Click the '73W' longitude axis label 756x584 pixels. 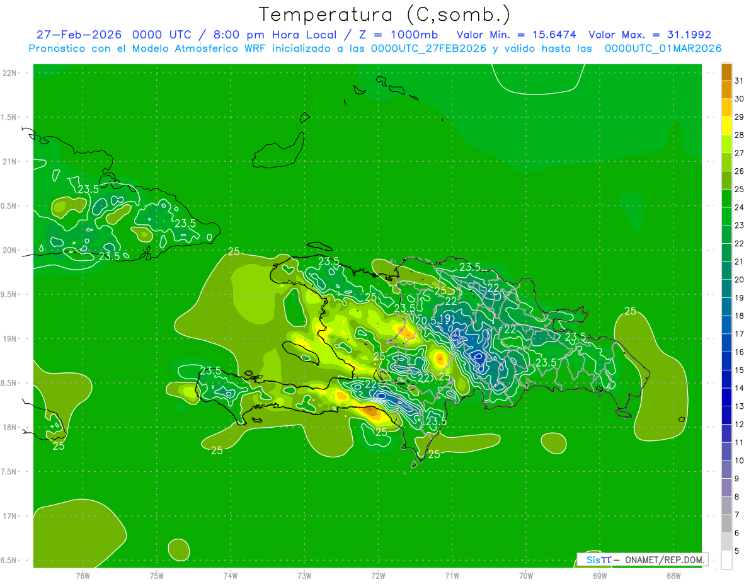(304, 575)
